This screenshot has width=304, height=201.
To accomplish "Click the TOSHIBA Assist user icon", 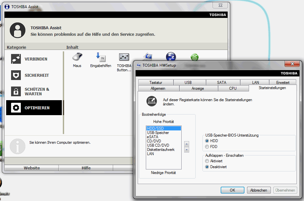I will point(18,30).
